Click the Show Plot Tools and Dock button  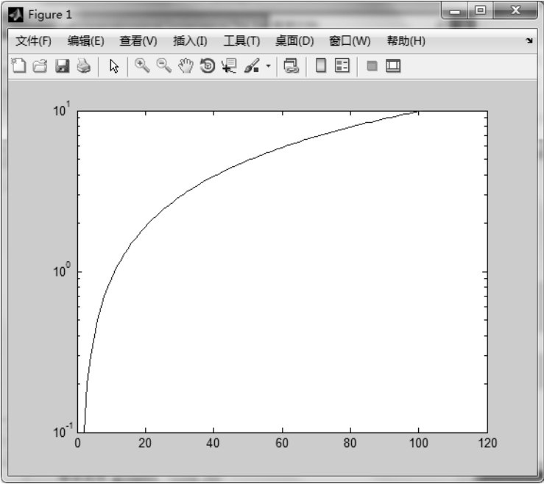[393, 67]
